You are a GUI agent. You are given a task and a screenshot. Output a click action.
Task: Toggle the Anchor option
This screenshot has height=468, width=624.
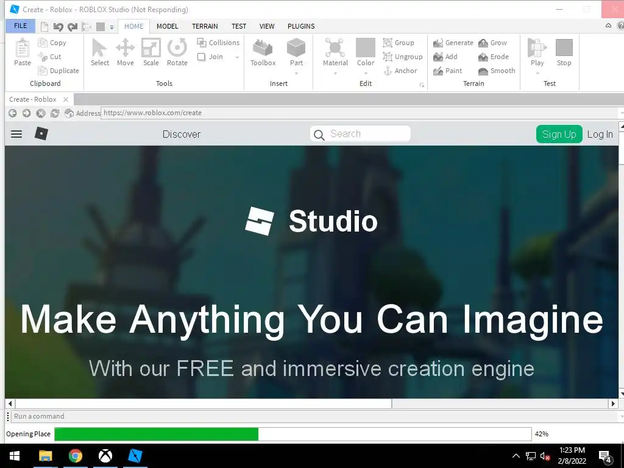coord(400,71)
